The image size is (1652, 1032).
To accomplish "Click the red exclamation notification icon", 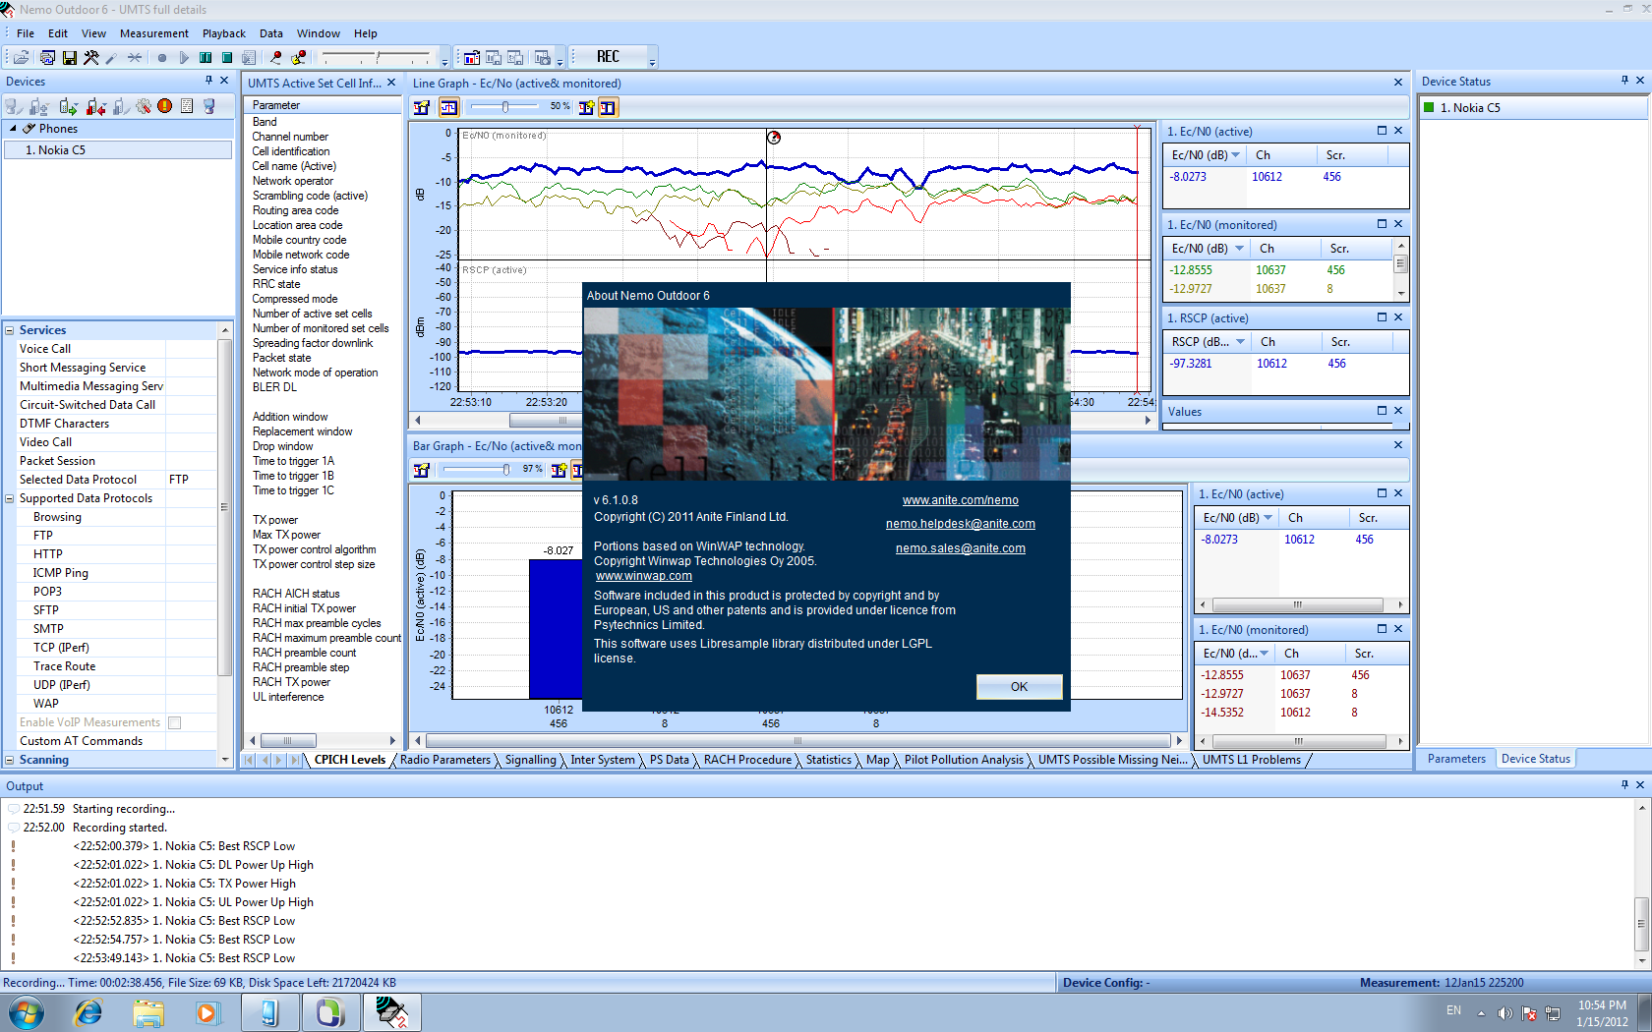I will (x=165, y=106).
